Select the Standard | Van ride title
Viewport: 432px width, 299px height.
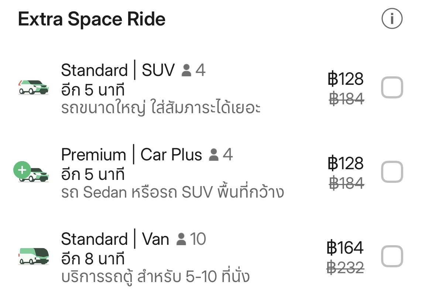pos(115,239)
